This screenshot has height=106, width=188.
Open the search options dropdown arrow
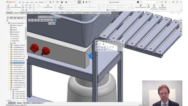(x=159, y=2)
